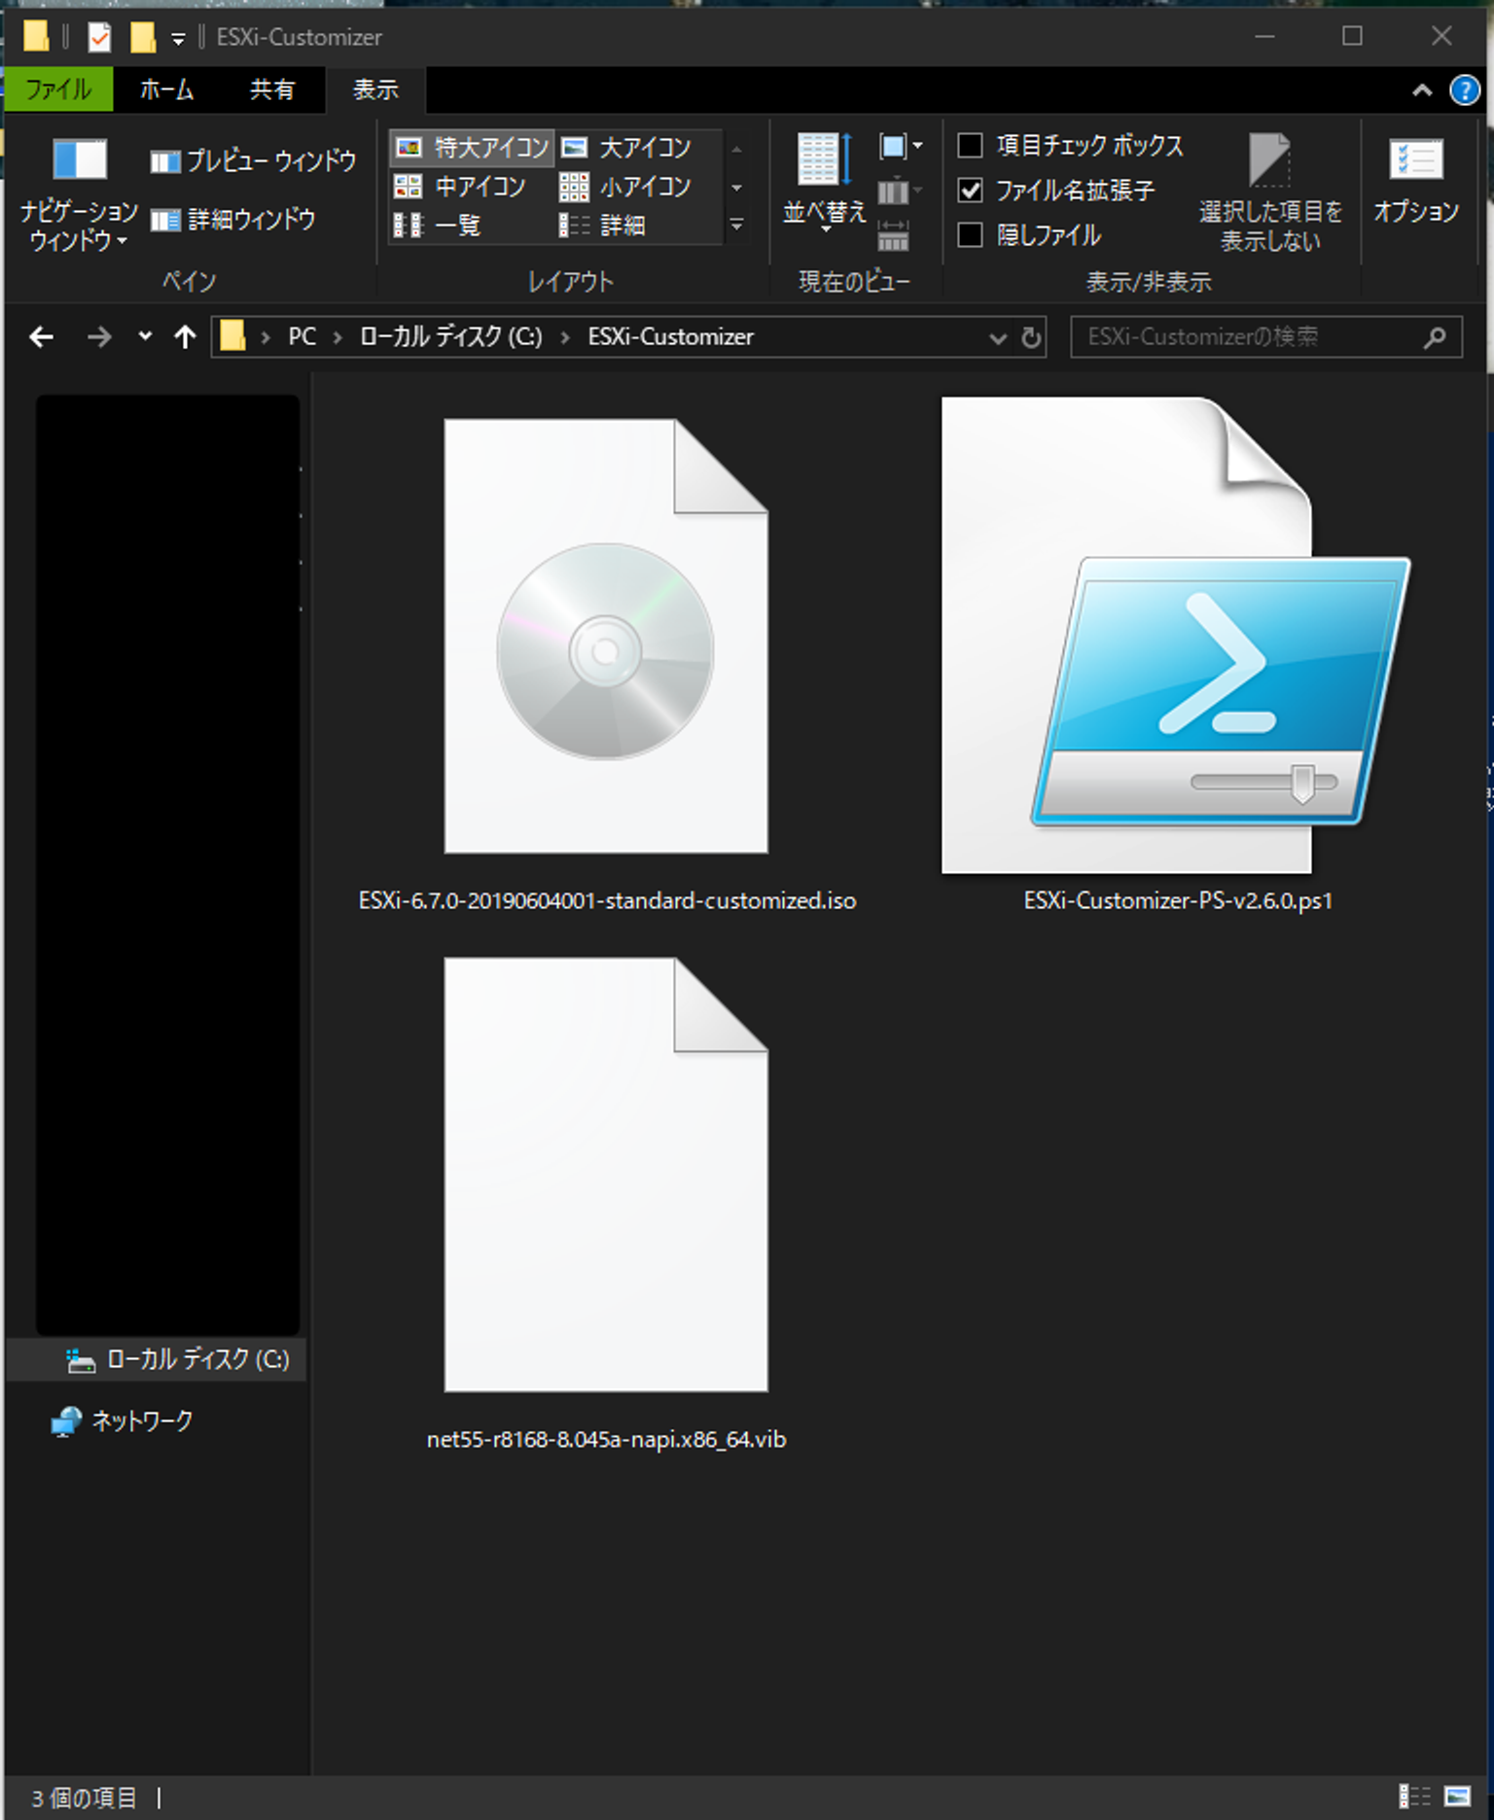Click the search magnifier icon

click(x=1435, y=337)
